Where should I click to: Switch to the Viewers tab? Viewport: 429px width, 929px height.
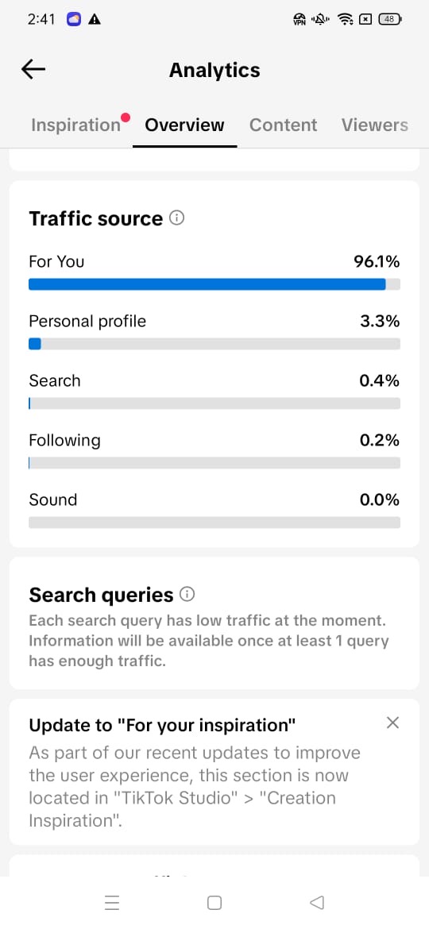pyautogui.click(x=374, y=125)
